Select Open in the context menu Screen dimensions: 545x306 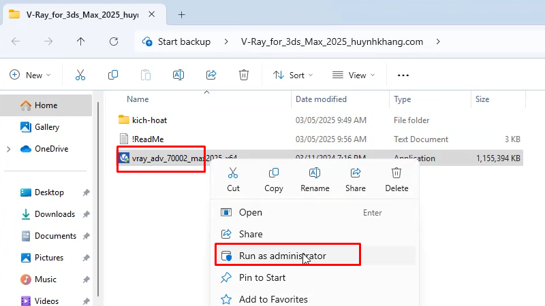pos(315,212)
